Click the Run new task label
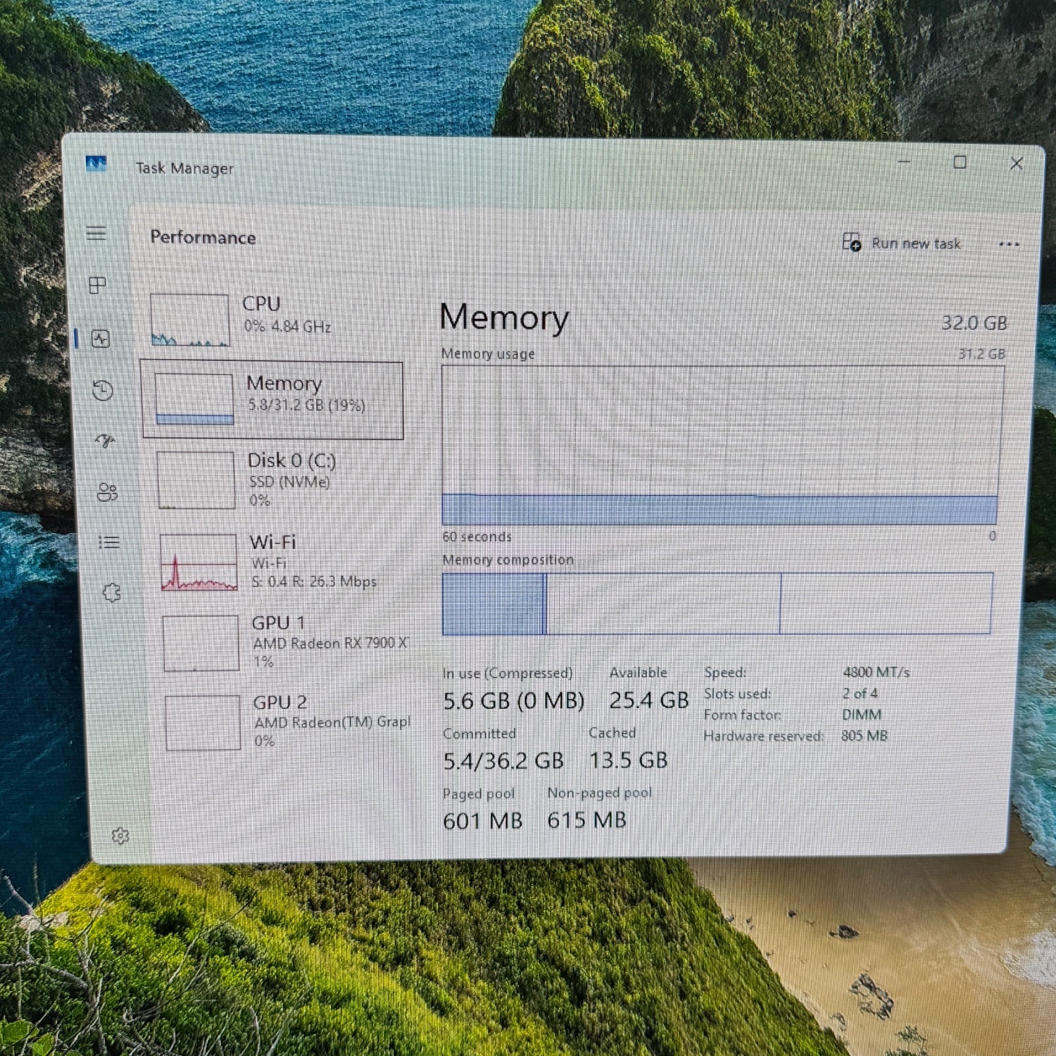The width and height of the screenshot is (1056, 1056). [x=916, y=244]
